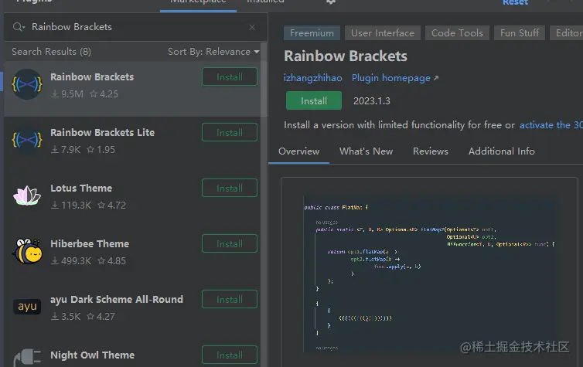Install Rainbow Brackets from results list
583x367 pixels.
[x=230, y=77]
